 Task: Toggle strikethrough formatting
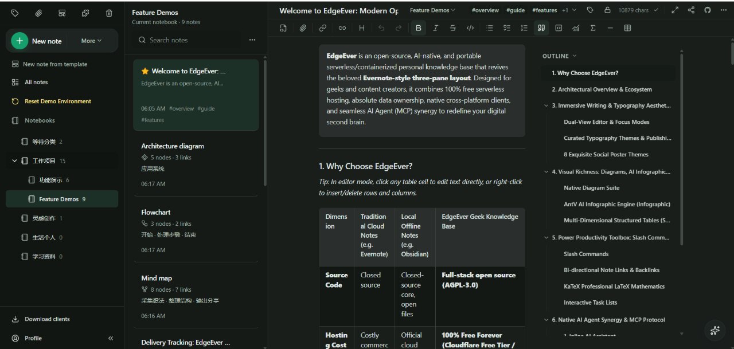point(453,28)
